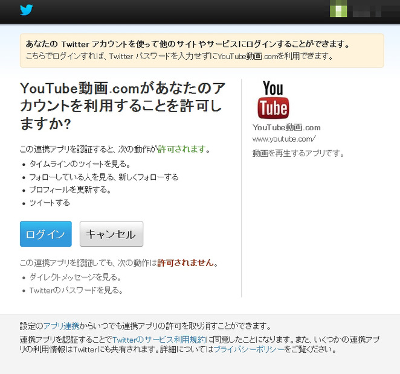Click the main heading YouTube動画.comがあなたのアカウント
This screenshot has height=374, width=400.
point(123,106)
